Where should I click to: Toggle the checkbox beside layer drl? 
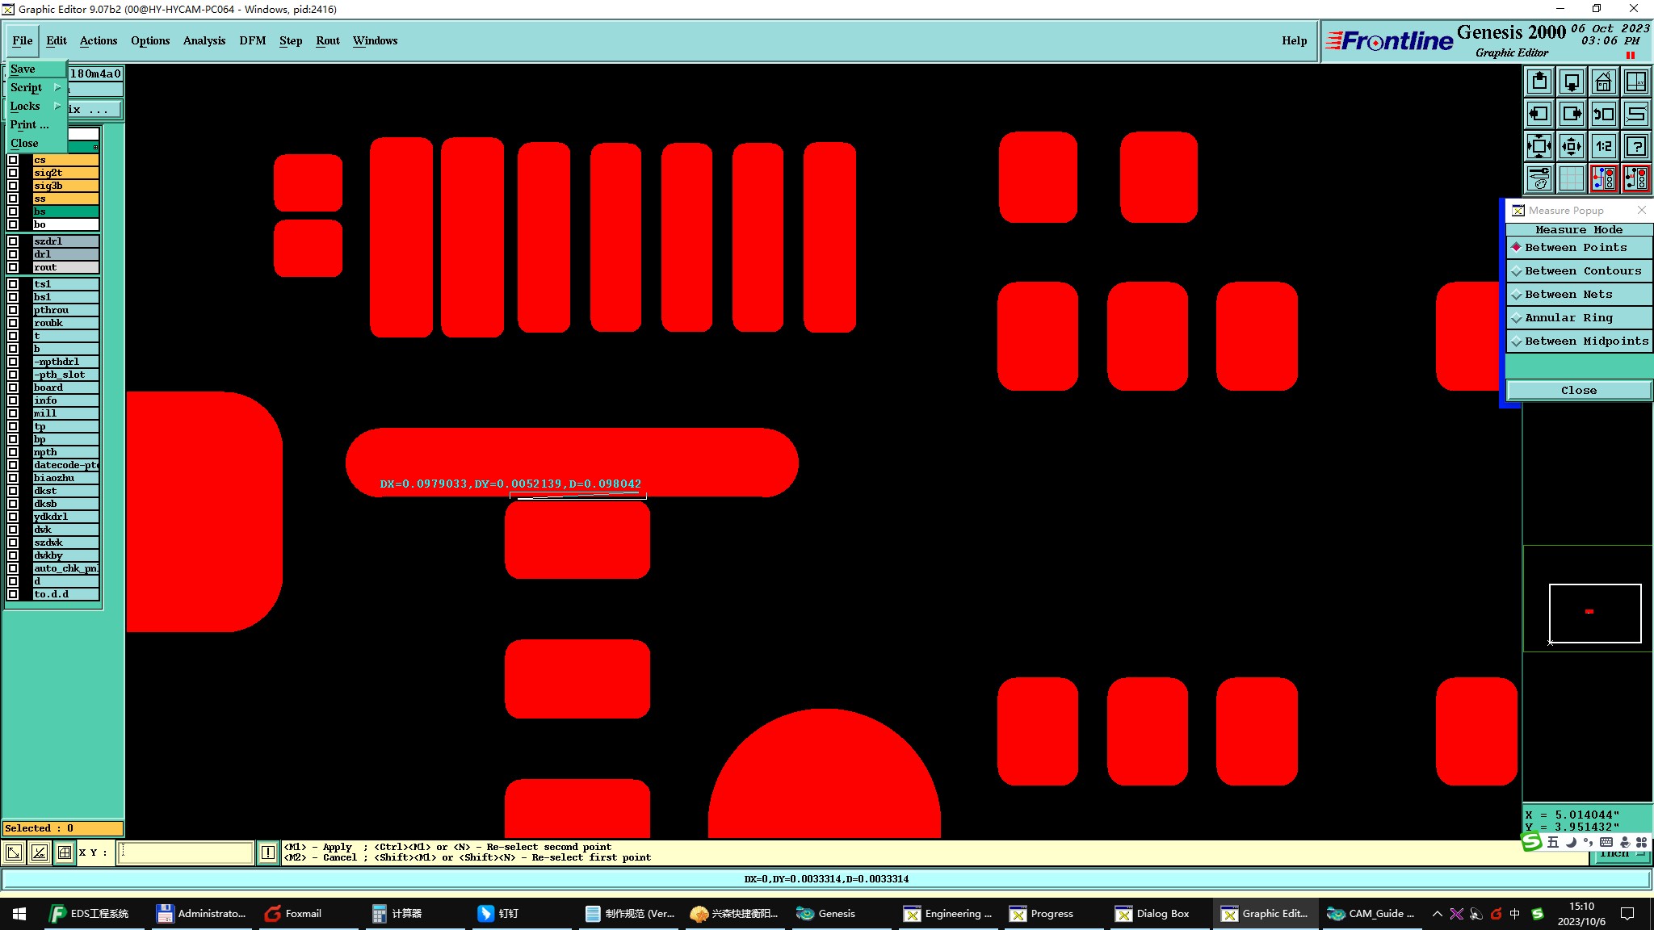13,254
